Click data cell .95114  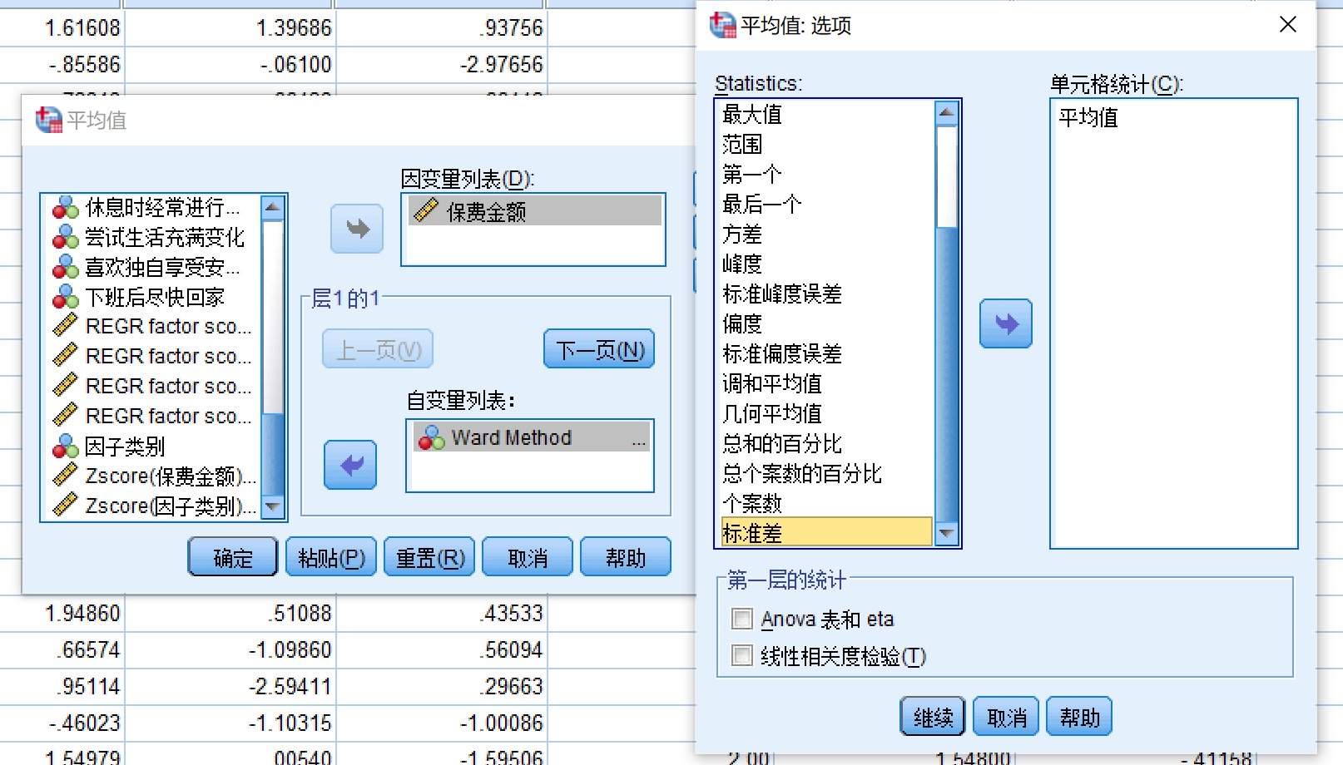tap(62, 686)
